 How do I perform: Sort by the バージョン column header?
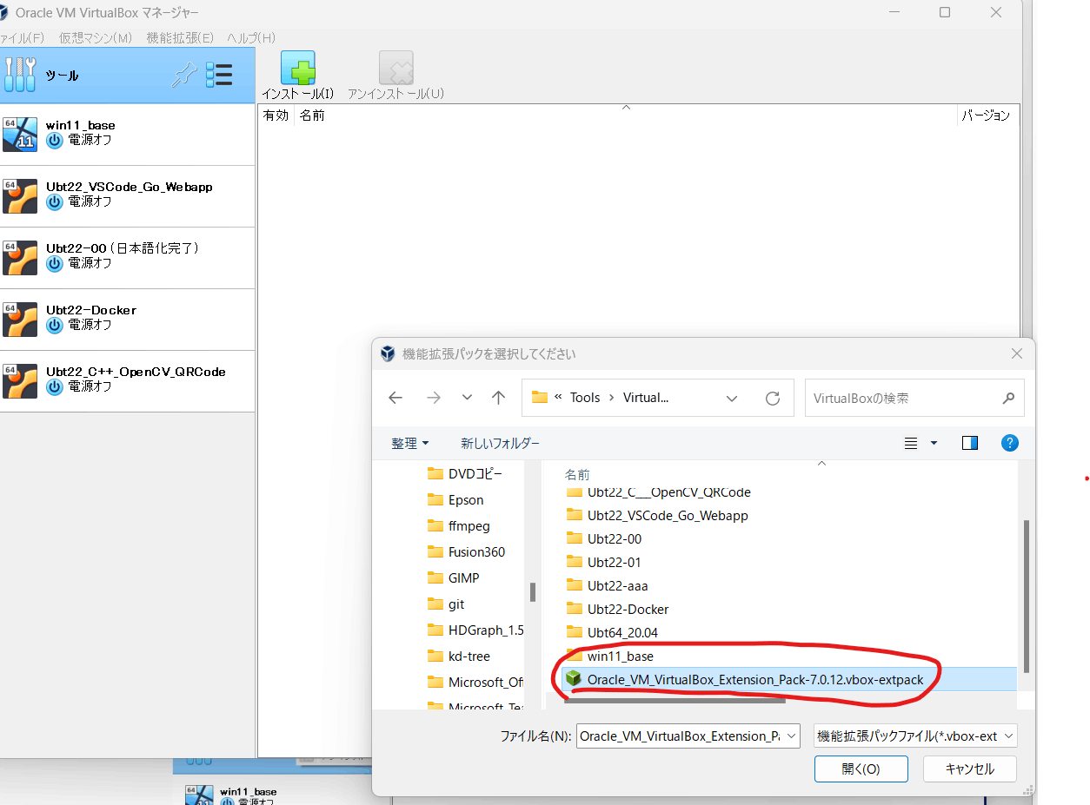pos(987,115)
